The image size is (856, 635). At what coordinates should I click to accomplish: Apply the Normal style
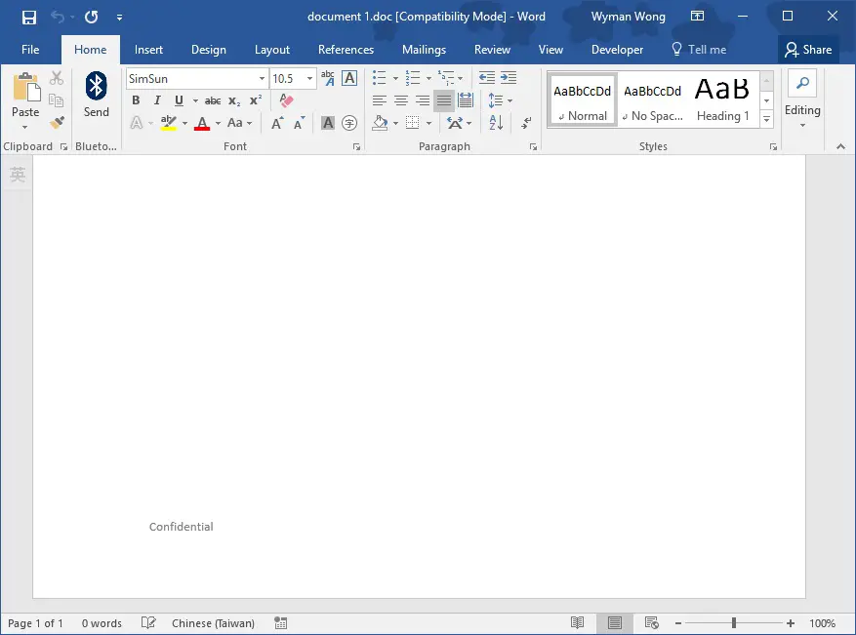pyautogui.click(x=582, y=99)
